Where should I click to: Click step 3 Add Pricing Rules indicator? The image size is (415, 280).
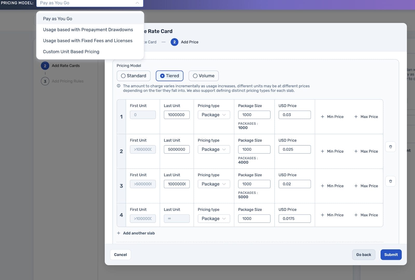pos(45,81)
